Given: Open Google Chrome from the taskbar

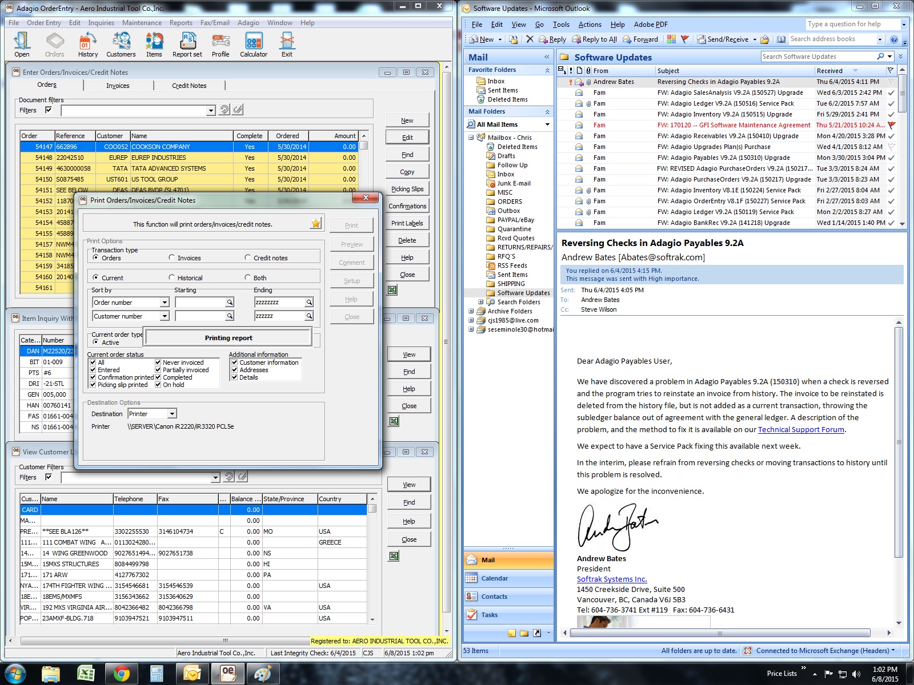Looking at the screenshot, I should [121, 674].
